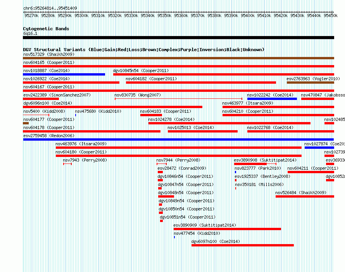Click the blue bar under nsv1022242
The image size is (345, 272).
(272, 99)
